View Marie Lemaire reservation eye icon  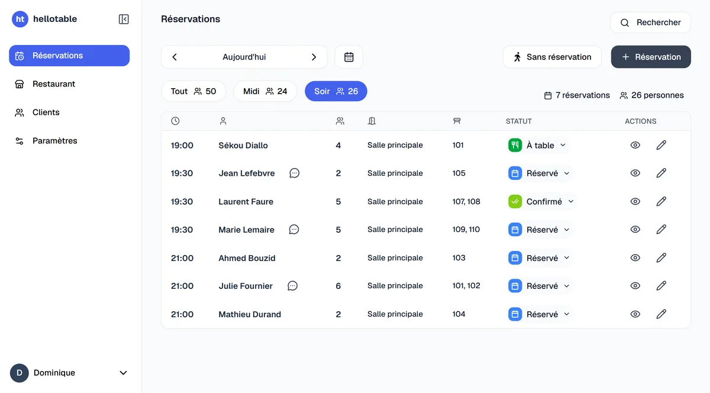tap(635, 230)
